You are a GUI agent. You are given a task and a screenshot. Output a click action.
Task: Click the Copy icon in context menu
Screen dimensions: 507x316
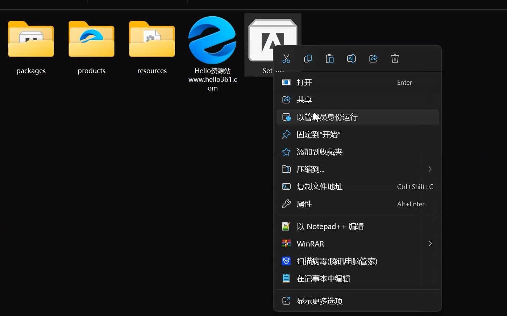point(308,59)
